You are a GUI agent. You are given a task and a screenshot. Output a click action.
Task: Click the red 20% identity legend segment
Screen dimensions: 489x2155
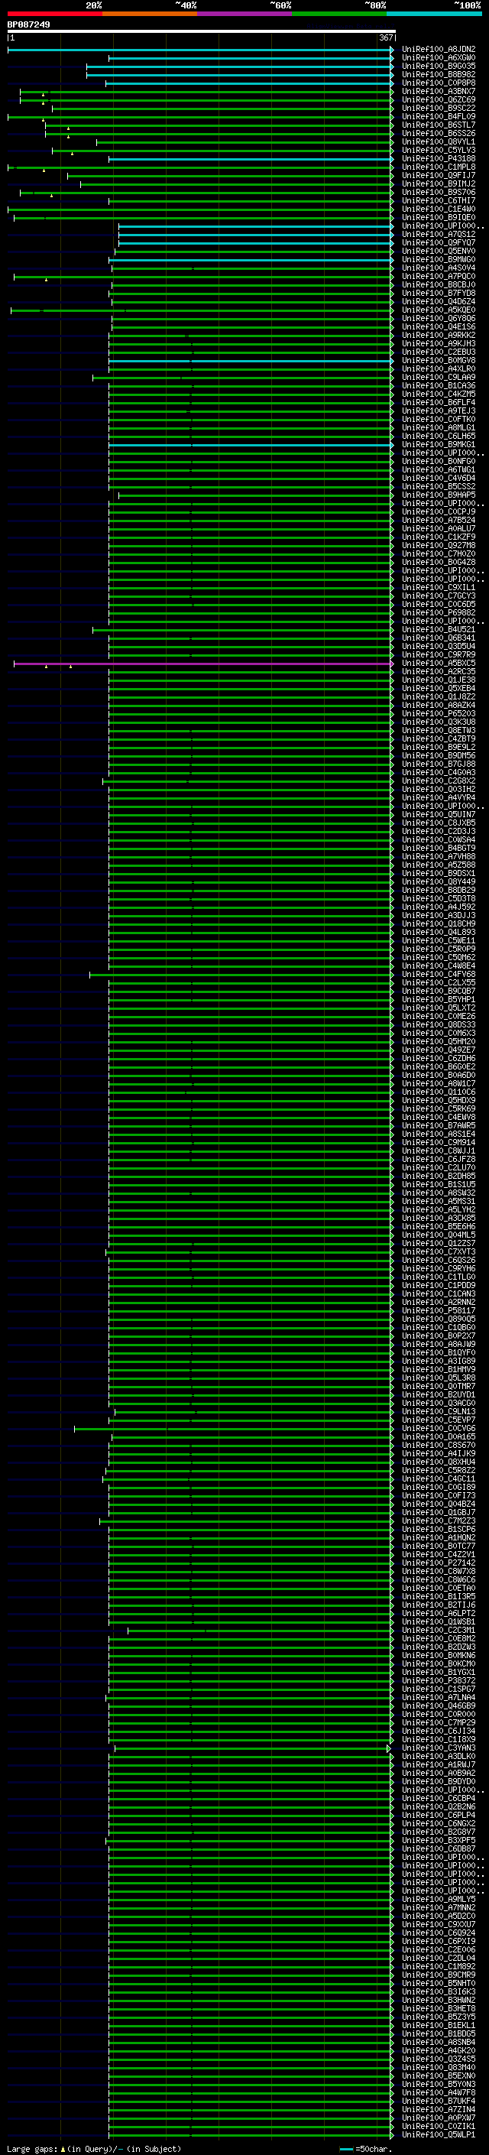pos(54,14)
